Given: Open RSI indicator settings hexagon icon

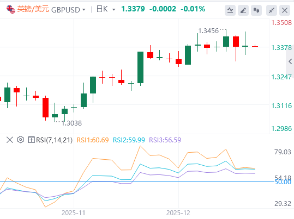Looking at the screenshot, I should click(20, 140).
